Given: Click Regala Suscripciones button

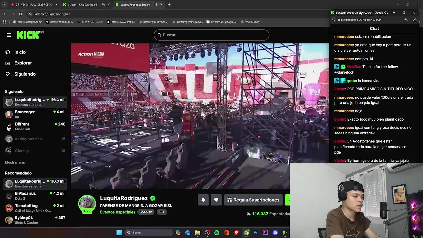Looking at the screenshot, I should [253, 200].
